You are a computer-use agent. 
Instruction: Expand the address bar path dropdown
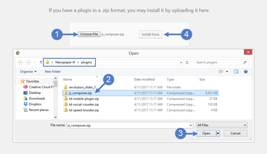[x=181, y=62]
